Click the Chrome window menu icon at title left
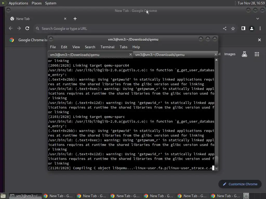The width and height of the screenshot is (266, 199). (8, 10)
